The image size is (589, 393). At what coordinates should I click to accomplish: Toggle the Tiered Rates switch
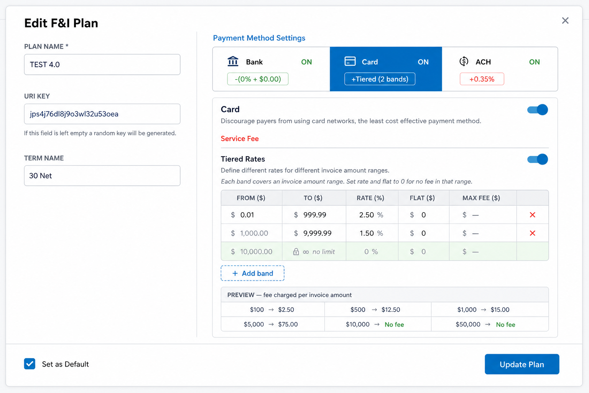(538, 159)
